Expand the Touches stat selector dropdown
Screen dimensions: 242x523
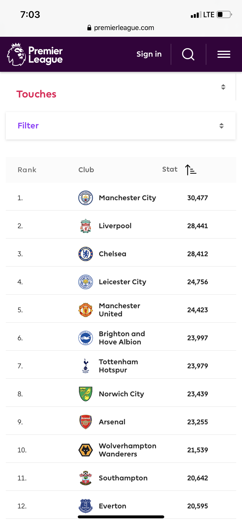coord(223,87)
